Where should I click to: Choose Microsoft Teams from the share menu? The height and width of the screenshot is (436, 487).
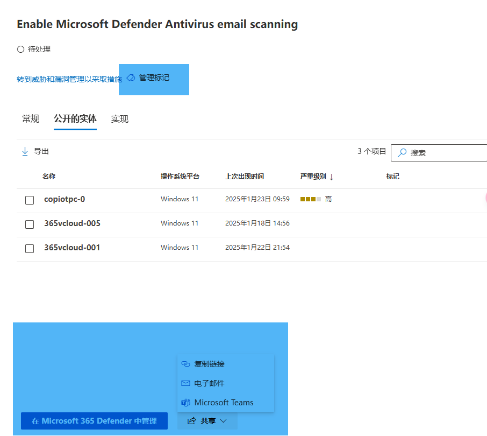tap(226, 403)
